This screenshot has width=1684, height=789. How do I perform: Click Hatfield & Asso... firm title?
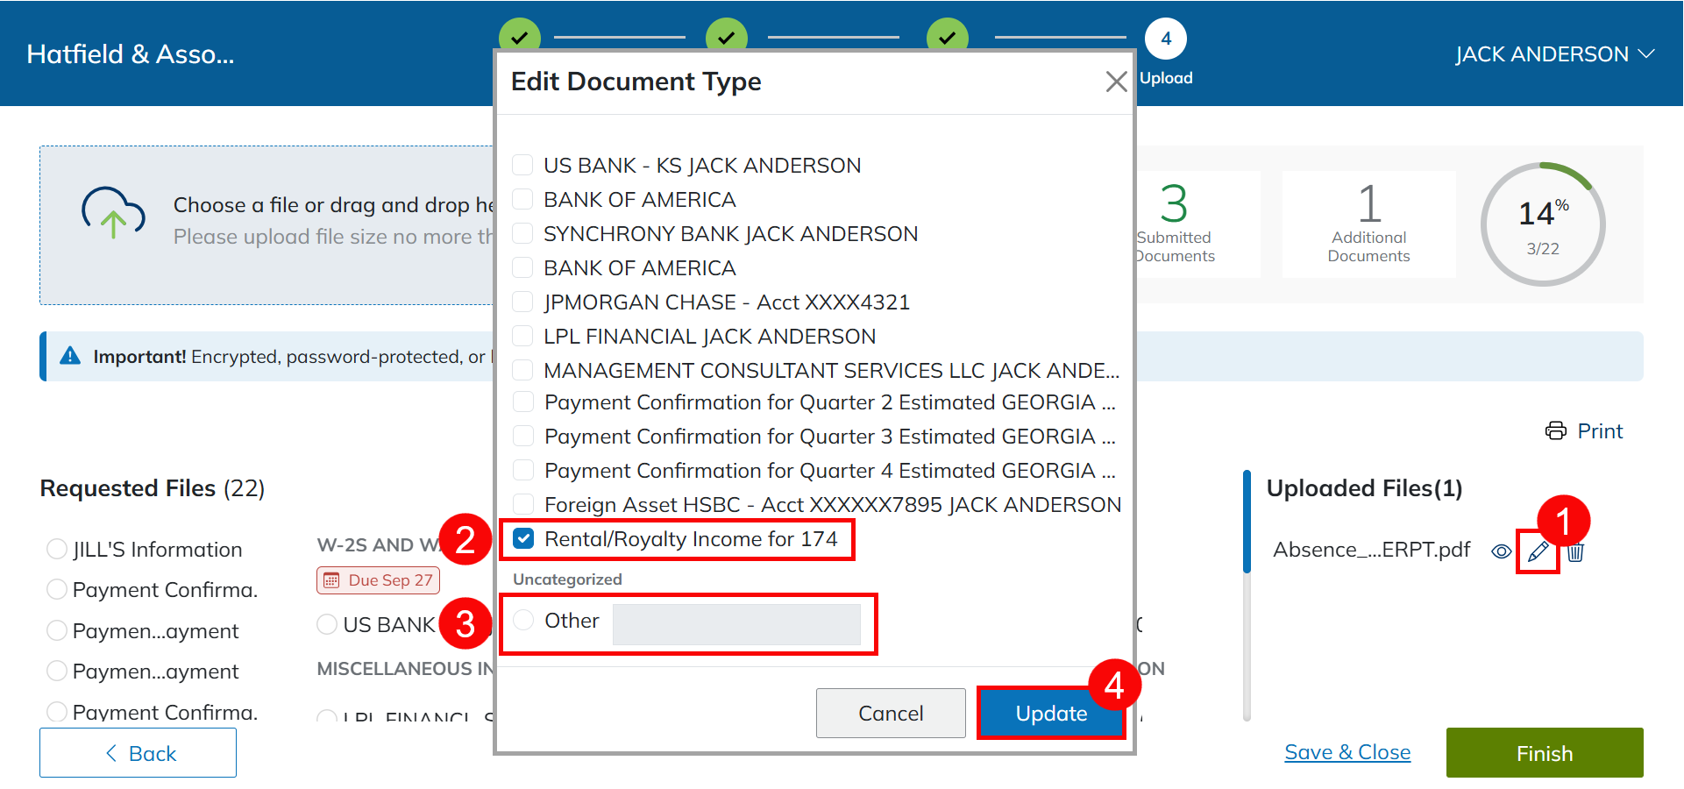[x=131, y=54]
